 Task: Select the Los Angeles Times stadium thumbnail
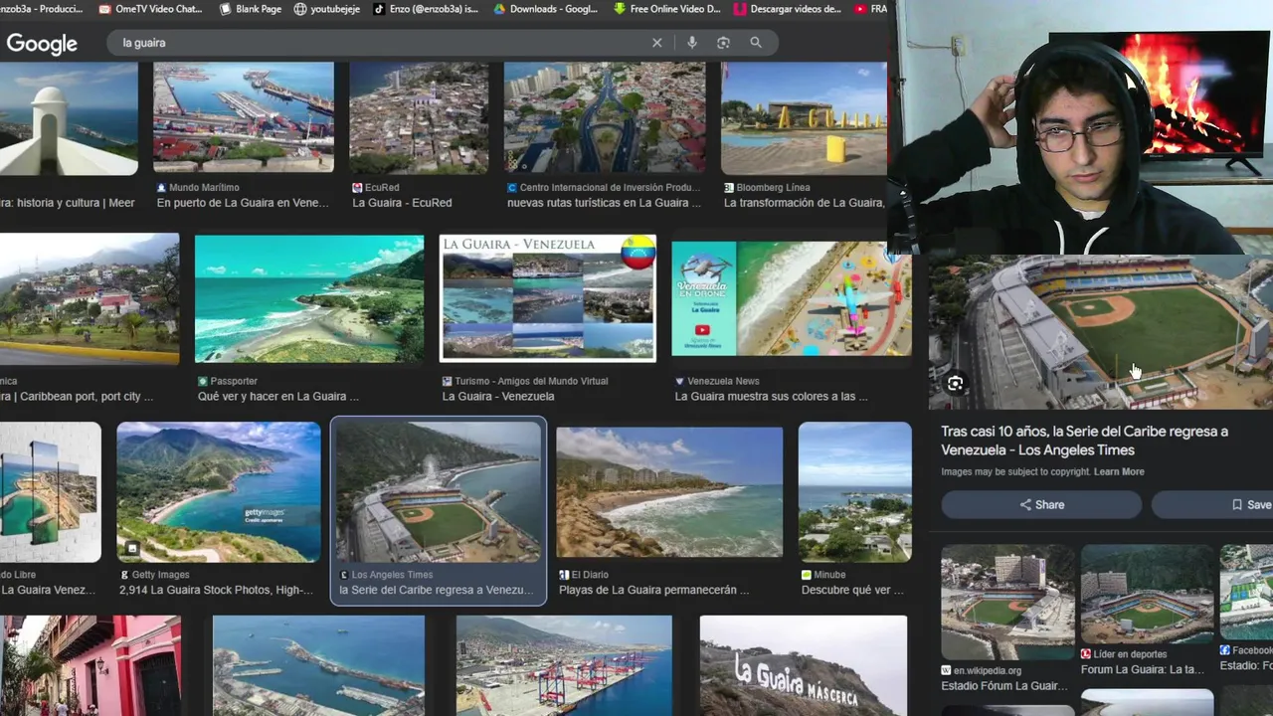tap(438, 492)
